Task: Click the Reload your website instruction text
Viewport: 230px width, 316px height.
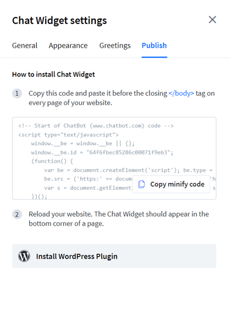Action: (x=119, y=218)
